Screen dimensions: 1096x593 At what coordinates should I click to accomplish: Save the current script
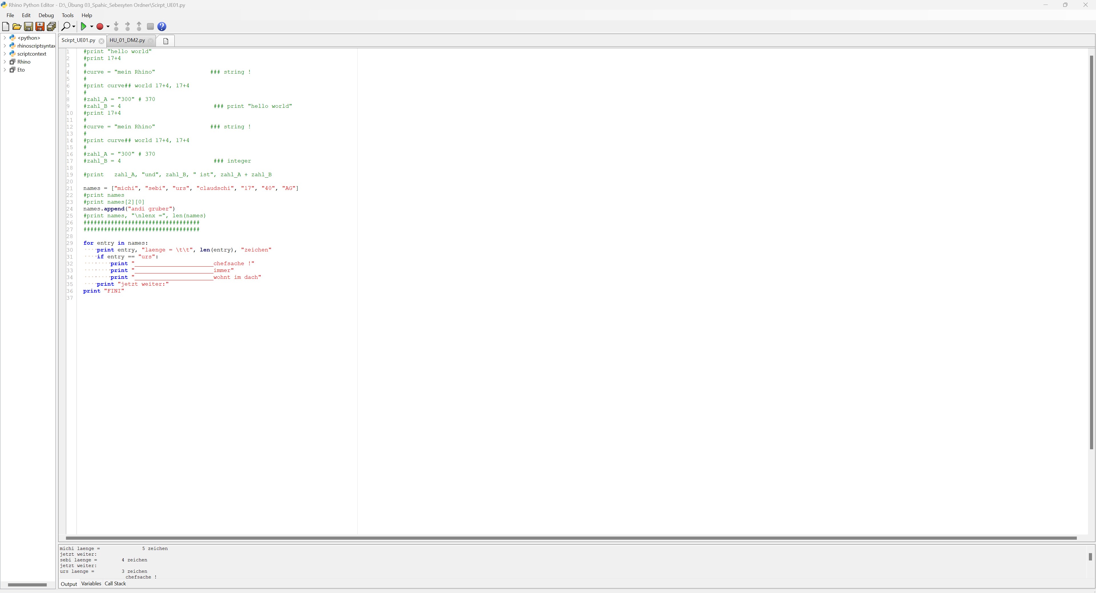[29, 26]
